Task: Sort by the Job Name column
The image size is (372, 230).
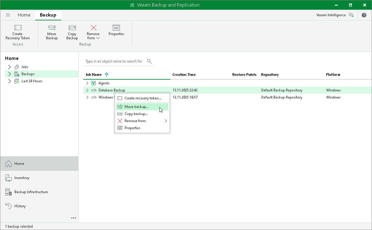Action: click(x=94, y=75)
